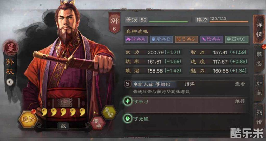Open the 列传 side tab
266x141 pixels.
pos(259,117)
